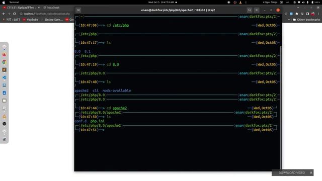
Task: Launch Google Chrome from the dock
Action: (x=5, y=62)
